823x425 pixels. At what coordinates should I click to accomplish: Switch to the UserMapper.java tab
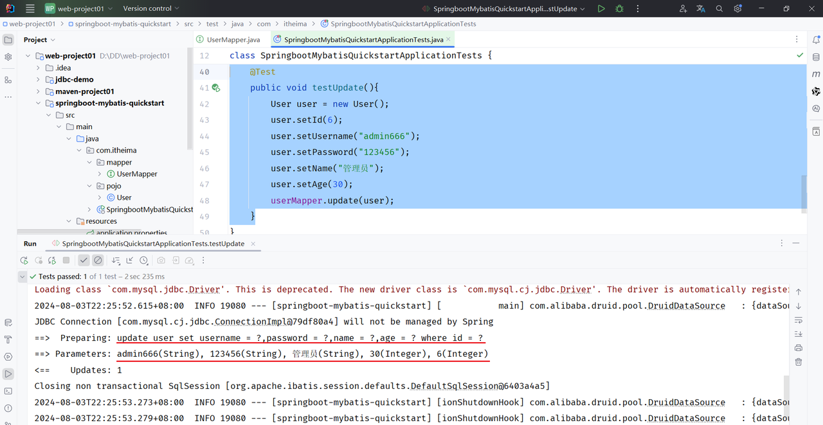click(233, 40)
